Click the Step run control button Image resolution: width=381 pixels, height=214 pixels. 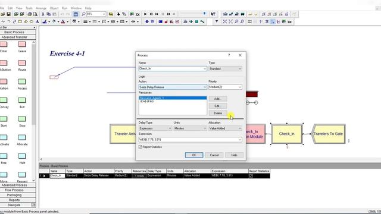pos(151,14)
